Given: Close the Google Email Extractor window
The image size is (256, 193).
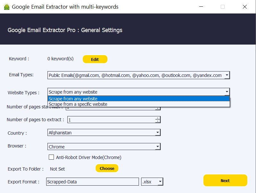Looking at the screenshot, I should coord(244,7).
